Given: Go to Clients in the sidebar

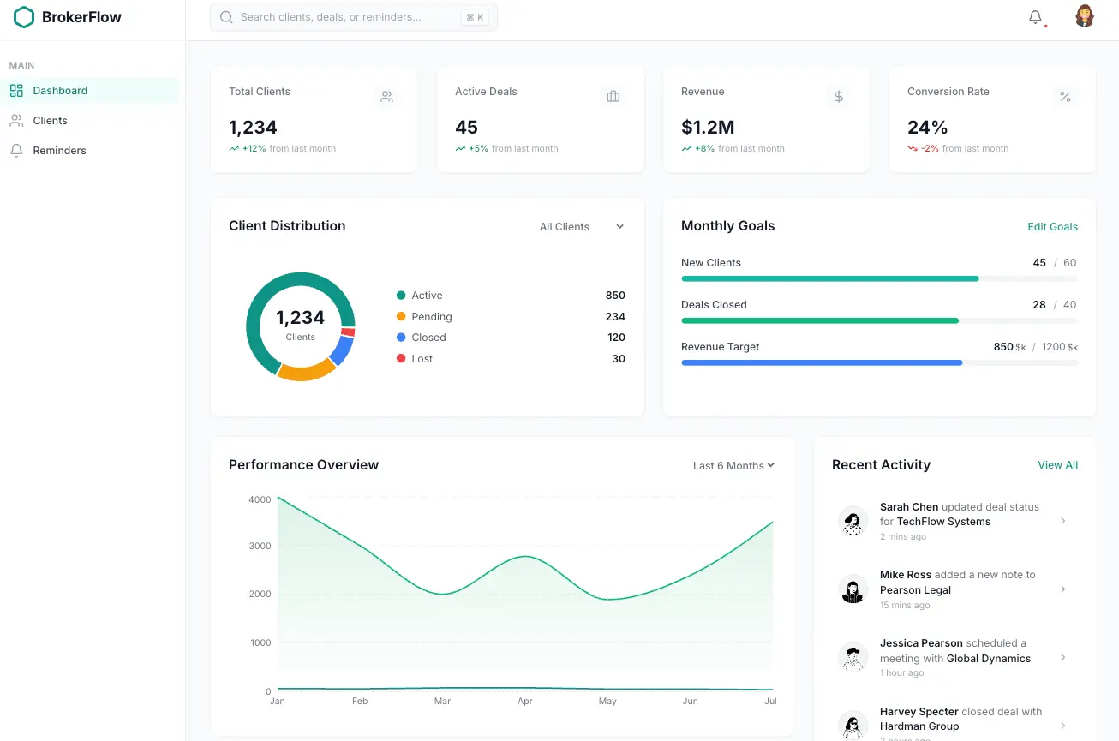Looking at the screenshot, I should (50, 121).
